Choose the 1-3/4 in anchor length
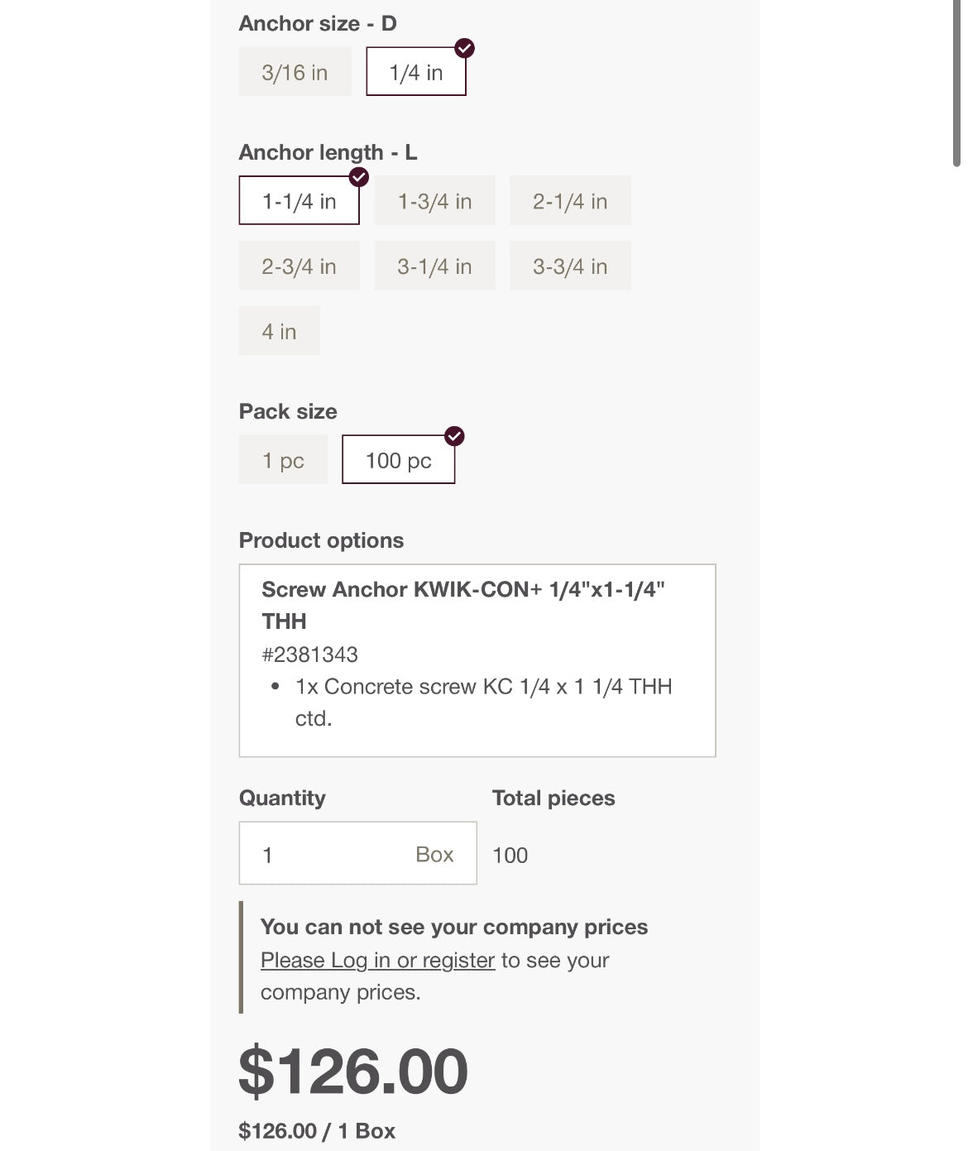The image size is (968, 1151). pos(434,201)
